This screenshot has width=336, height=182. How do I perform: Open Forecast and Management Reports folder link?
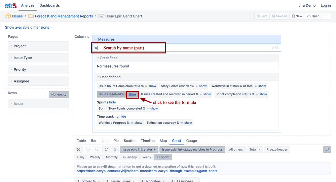(x=64, y=16)
